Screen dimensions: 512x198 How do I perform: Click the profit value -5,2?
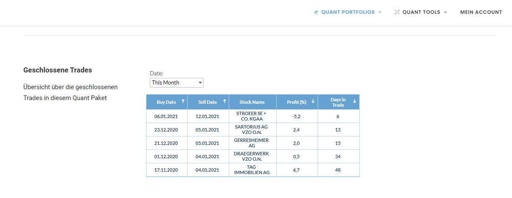click(x=297, y=116)
